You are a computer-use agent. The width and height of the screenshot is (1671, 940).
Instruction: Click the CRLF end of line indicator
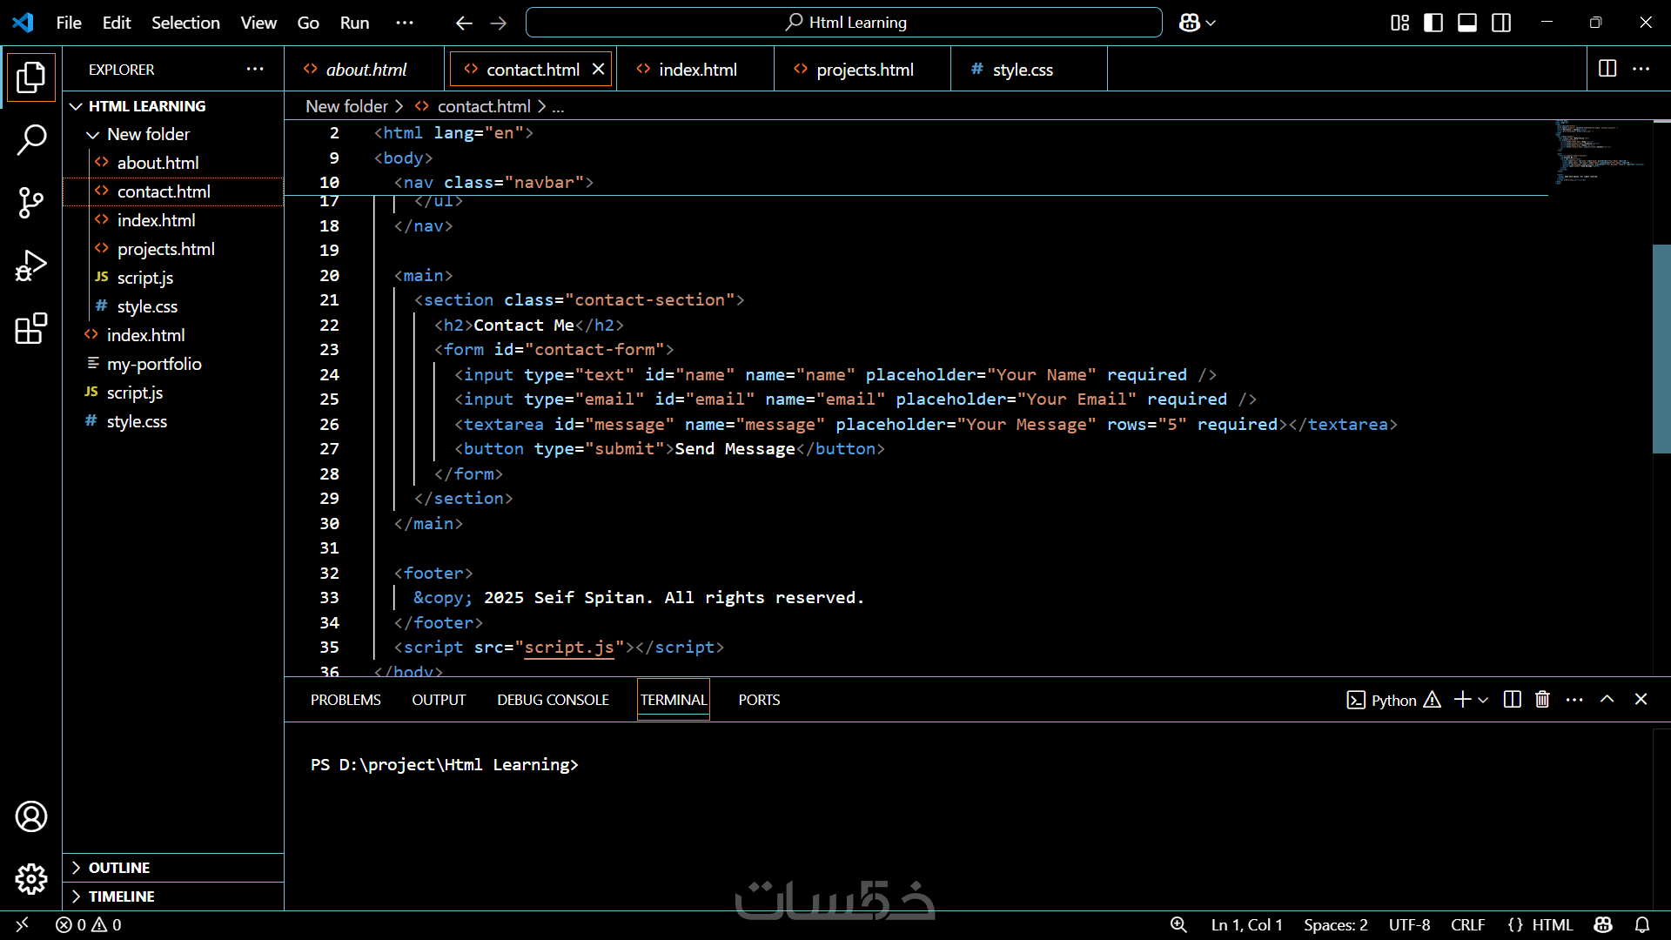[1467, 924]
